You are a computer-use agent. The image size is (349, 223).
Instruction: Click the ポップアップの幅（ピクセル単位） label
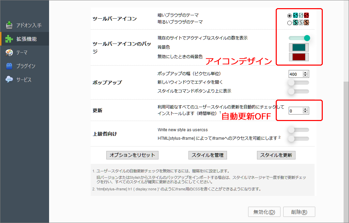[189, 73]
